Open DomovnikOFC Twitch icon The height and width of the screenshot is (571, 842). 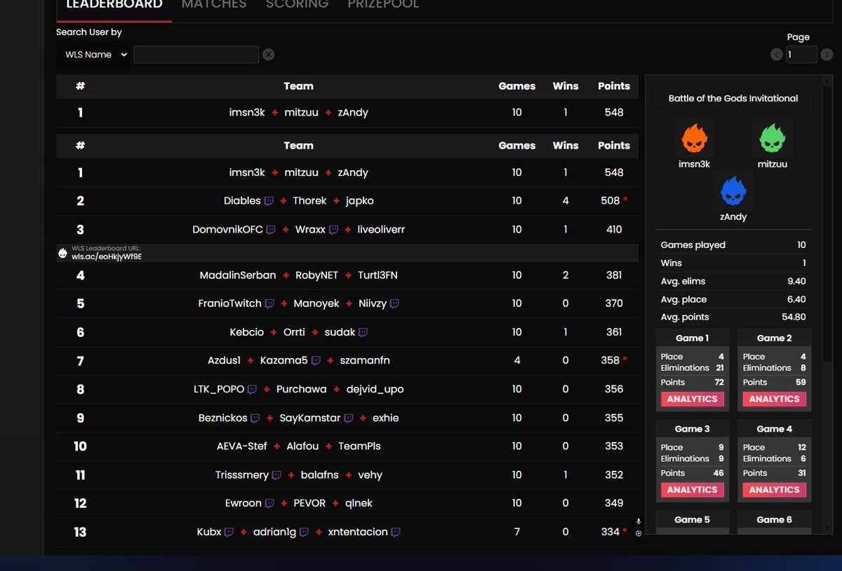tap(271, 230)
